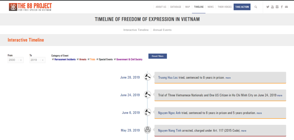Click the prison bars icon for May 29
Viewport: 294px width, 140px height.
point(148,130)
